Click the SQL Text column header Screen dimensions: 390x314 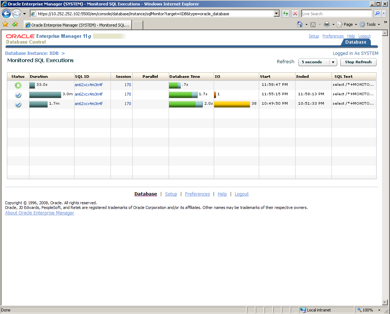click(354, 77)
